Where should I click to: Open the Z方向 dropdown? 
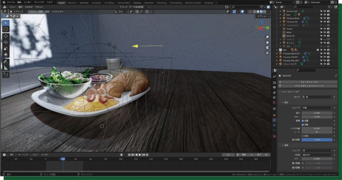[317, 155]
